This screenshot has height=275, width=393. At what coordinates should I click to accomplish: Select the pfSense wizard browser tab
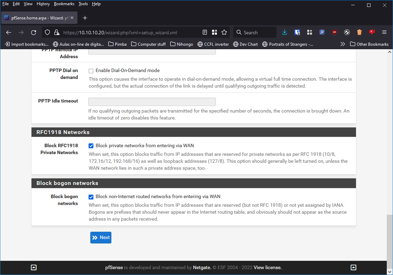click(x=39, y=17)
